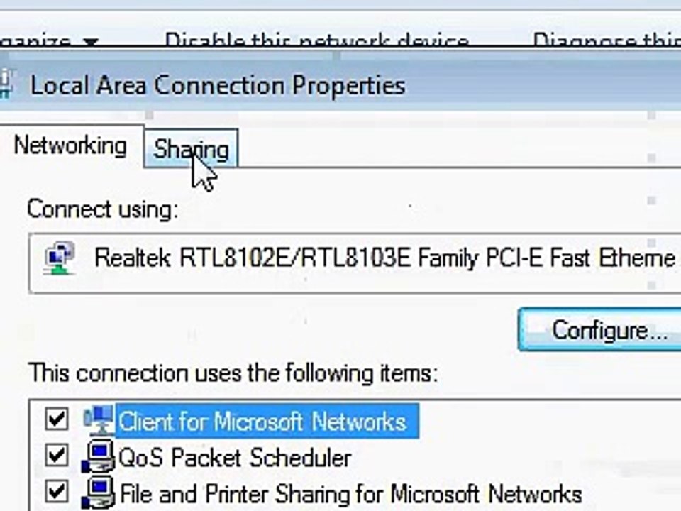
Task: Toggle the QoS Packet Scheduler checkbox
Action: click(x=57, y=456)
